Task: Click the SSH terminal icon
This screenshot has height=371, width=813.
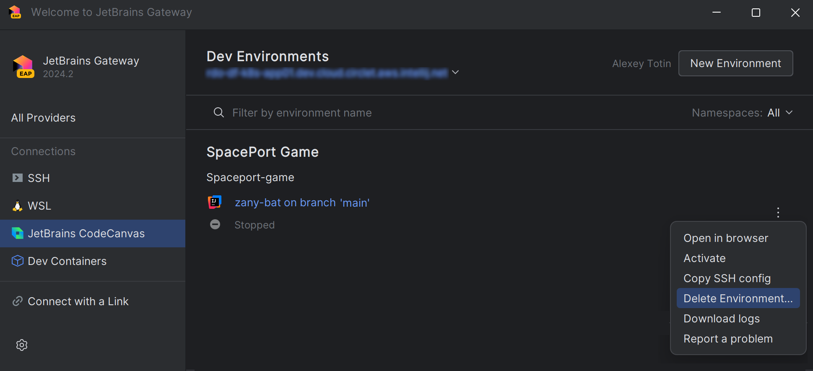Action: (x=17, y=178)
